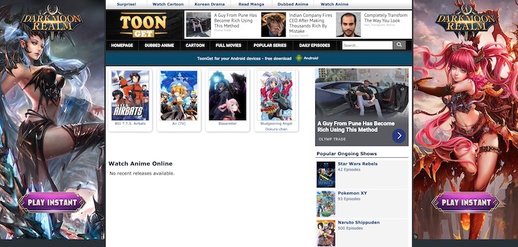Focus the Search text field

point(367,45)
